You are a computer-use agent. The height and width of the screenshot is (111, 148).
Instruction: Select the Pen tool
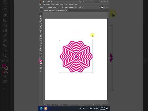click(41, 19)
